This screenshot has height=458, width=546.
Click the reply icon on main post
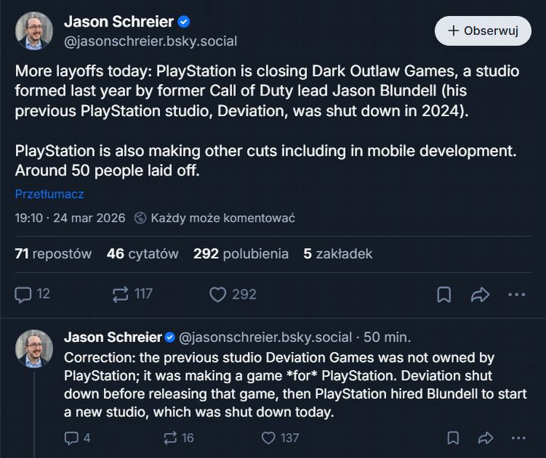coord(24,294)
